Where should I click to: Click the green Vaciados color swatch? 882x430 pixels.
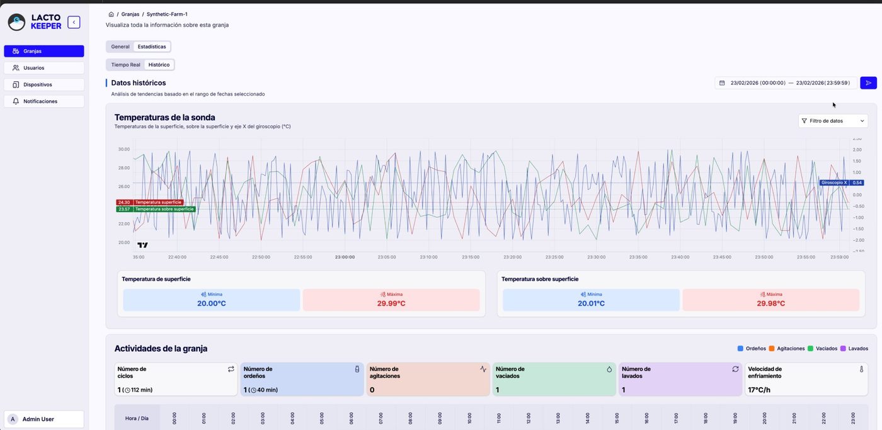click(810, 348)
